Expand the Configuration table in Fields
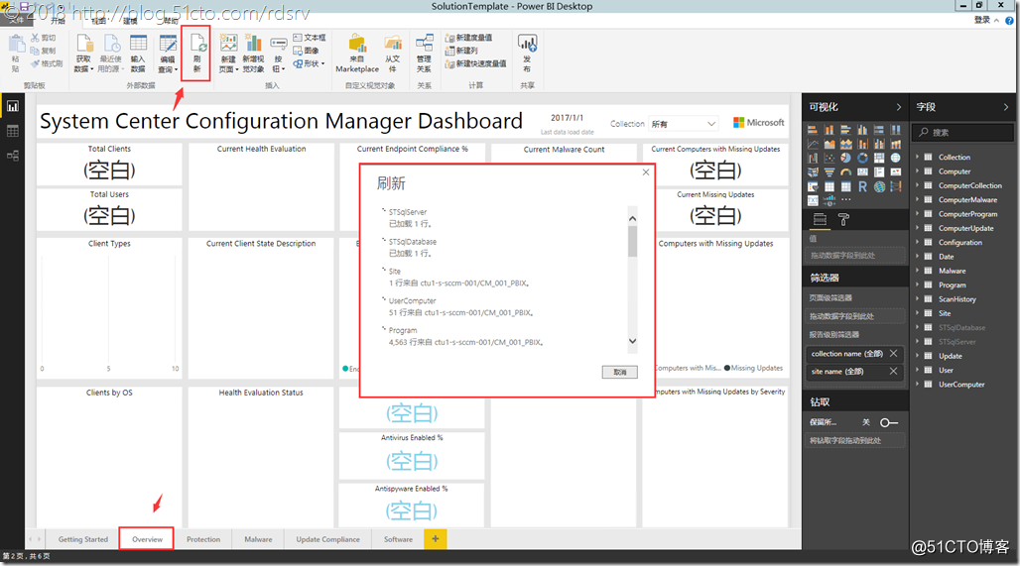Image resolution: width=1020 pixels, height=566 pixels. pos(918,243)
